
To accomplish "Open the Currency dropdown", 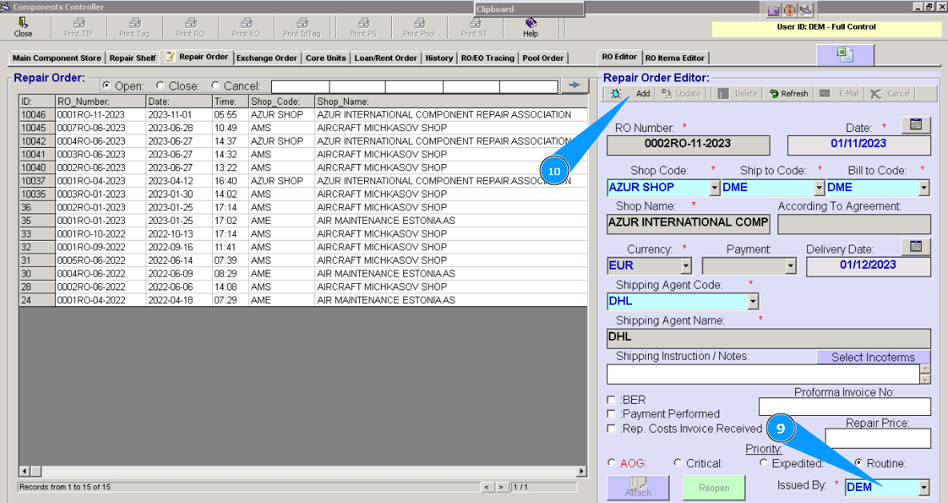I will tap(686, 266).
